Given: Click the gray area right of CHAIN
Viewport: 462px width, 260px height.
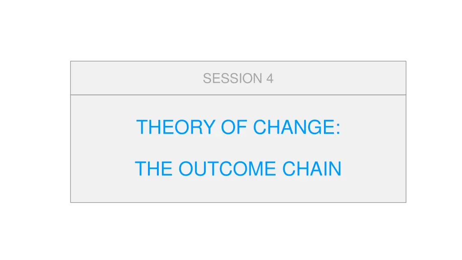Looking at the screenshot, I should pos(374,169).
